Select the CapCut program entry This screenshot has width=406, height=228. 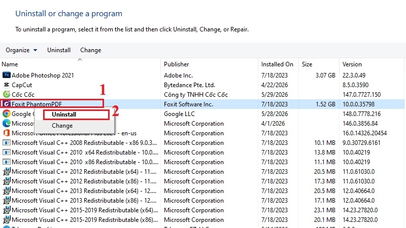pyautogui.click(x=202, y=85)
